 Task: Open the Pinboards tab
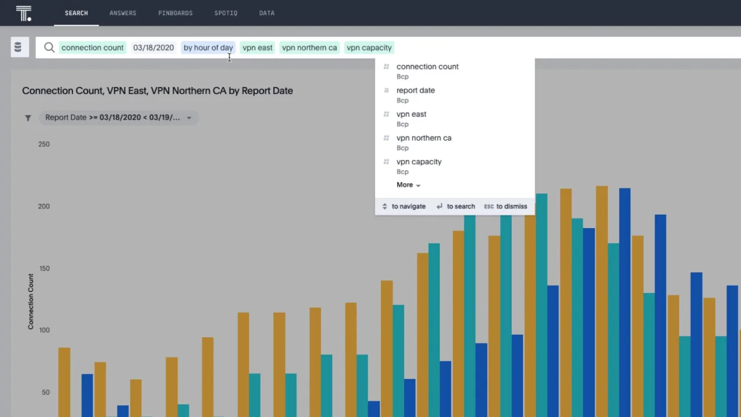click(x=175, y=13)
